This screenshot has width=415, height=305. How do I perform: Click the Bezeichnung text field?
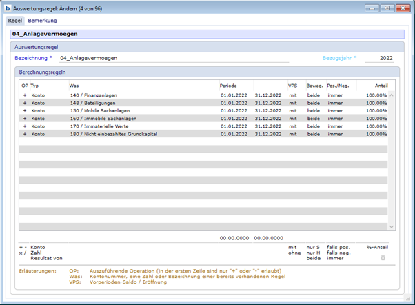coord(172,59)
